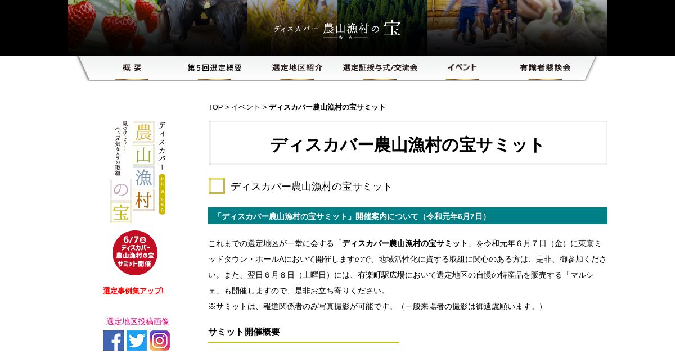Click the black cattle header photo
Viewport: 675px width, 354px height.
[x=202, y=28]
